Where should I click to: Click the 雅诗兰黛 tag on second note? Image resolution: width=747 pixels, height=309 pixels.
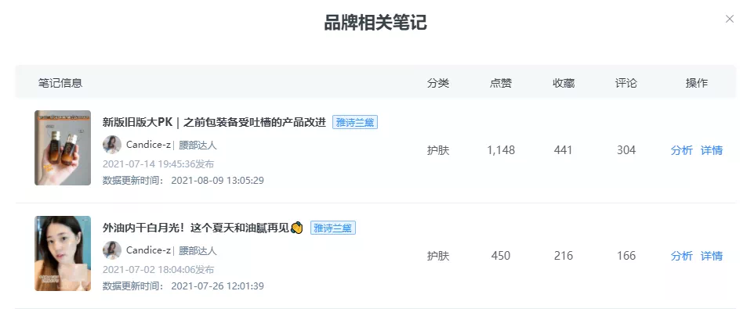(x=333, y=228)
